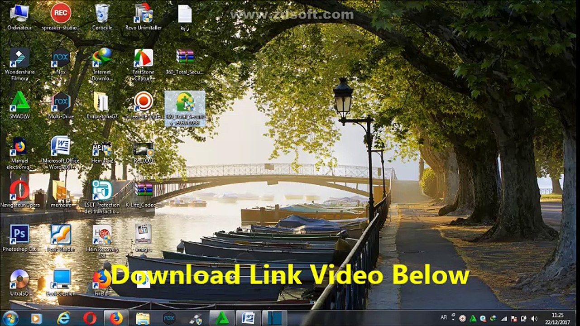Open the EcoleGestion shortcut
The width and height of the screenshot is (580, 326).
[x=61, y=283]
